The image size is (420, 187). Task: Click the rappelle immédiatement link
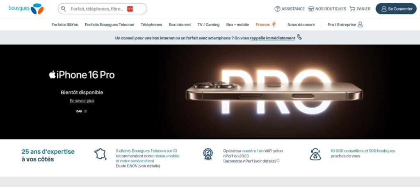(272, 38)
